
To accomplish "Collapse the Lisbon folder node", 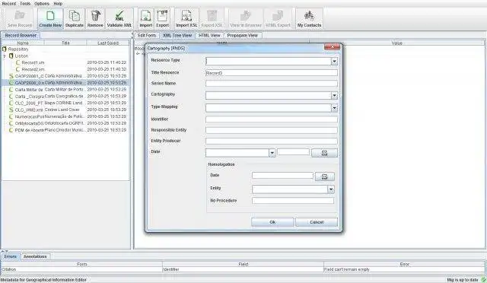I will 5,56.
